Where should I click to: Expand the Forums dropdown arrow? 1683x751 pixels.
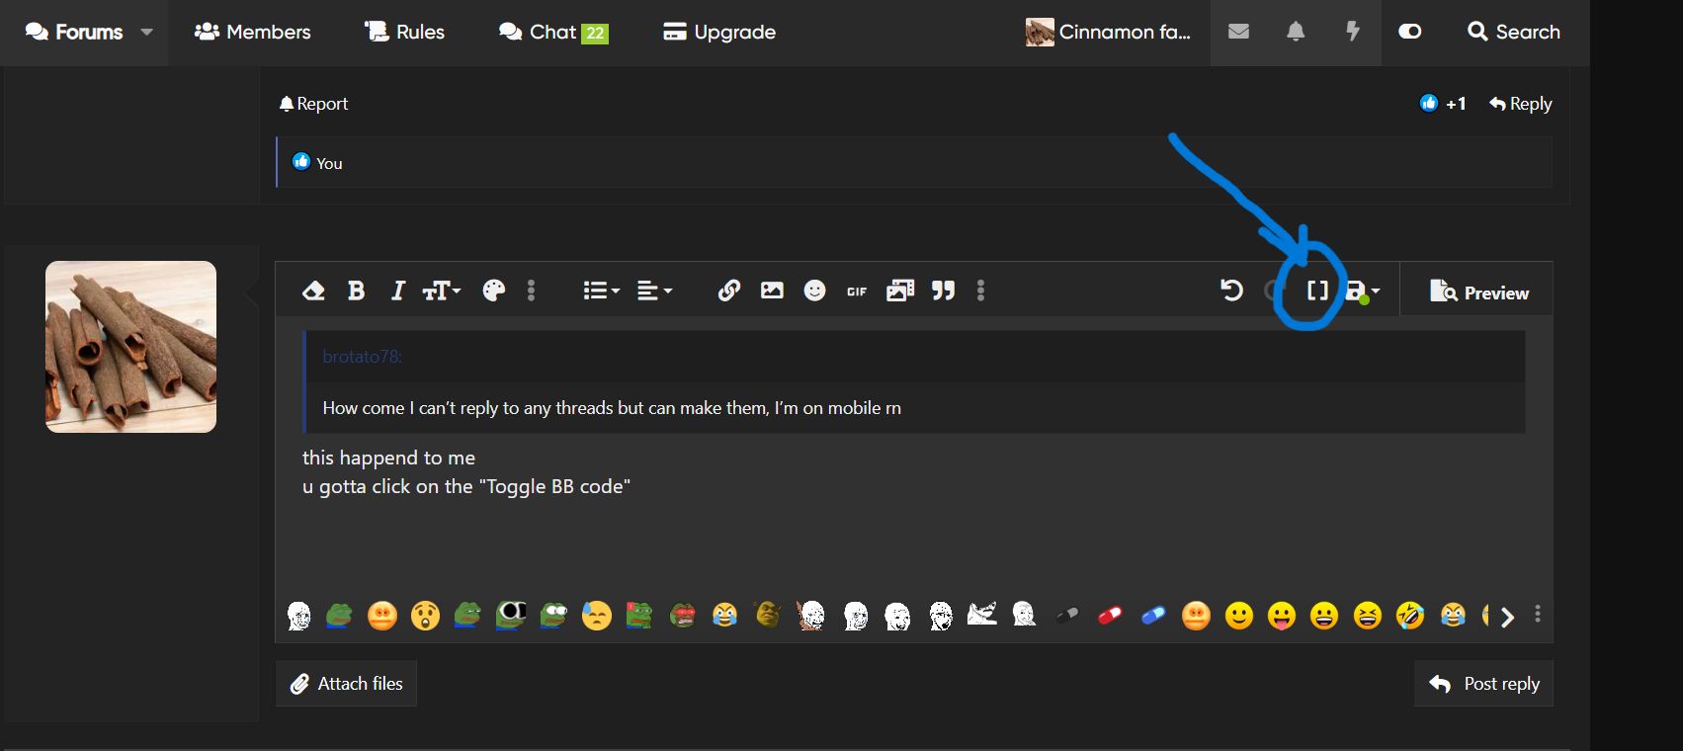click(x=146, y=32)
